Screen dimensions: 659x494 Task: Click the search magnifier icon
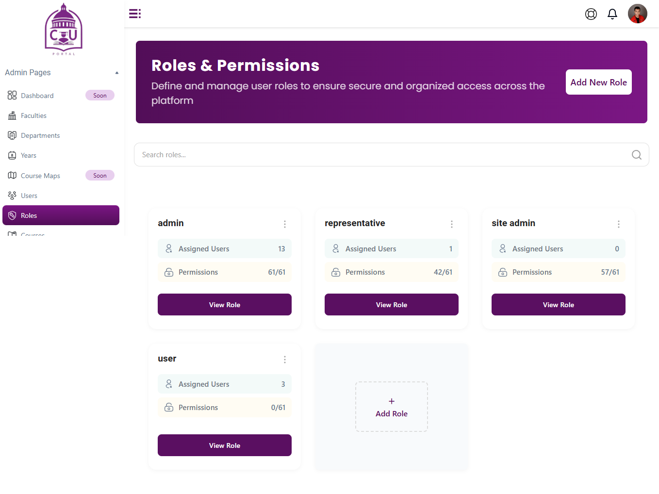(636, 155)
